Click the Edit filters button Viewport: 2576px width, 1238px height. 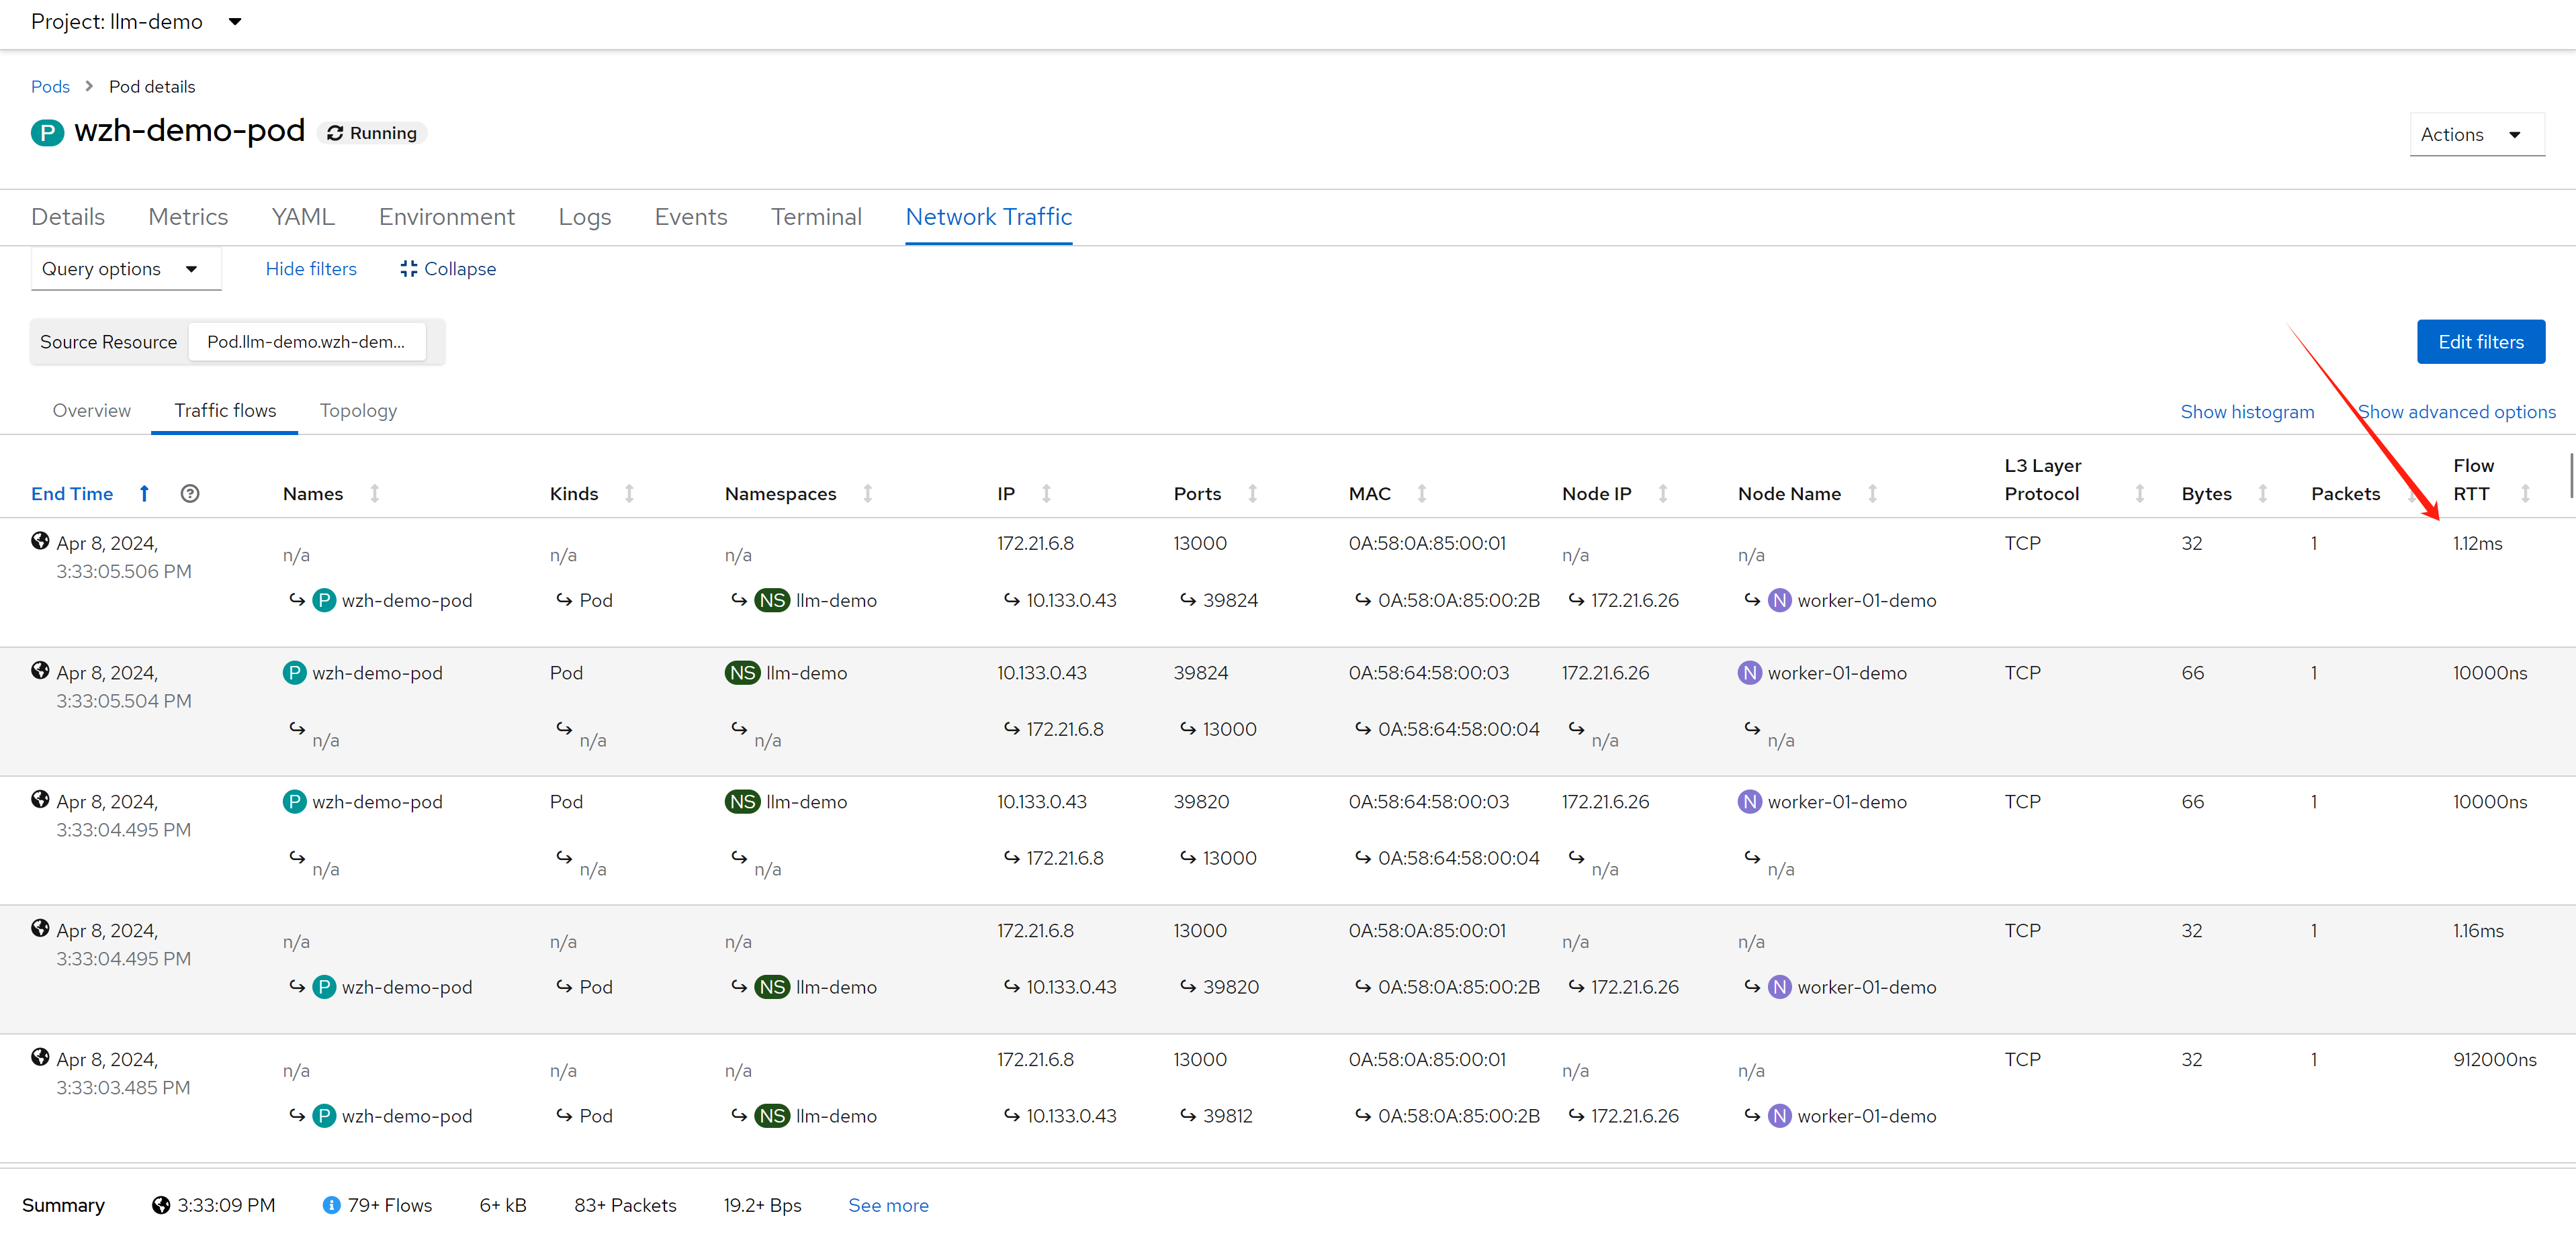[x=2480, y=342]
